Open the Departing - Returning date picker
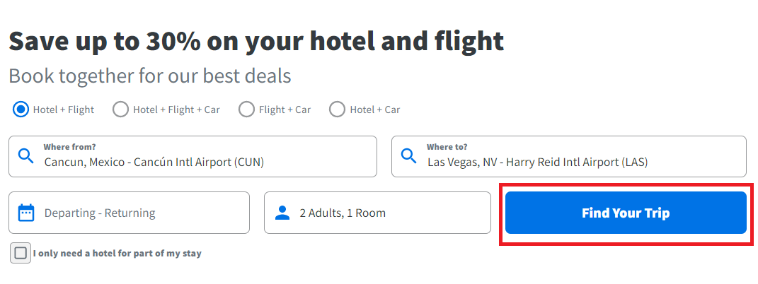 coord(129,213)
